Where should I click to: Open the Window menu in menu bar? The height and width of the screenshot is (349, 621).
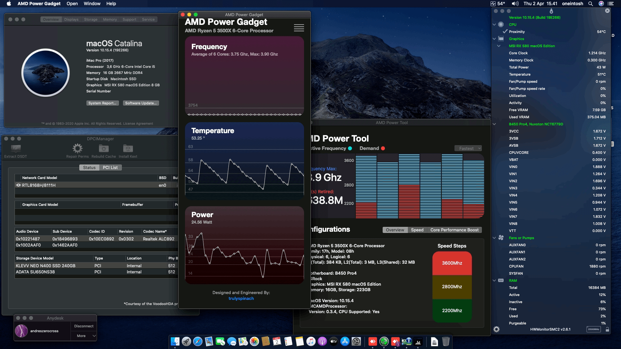(92, 4)
